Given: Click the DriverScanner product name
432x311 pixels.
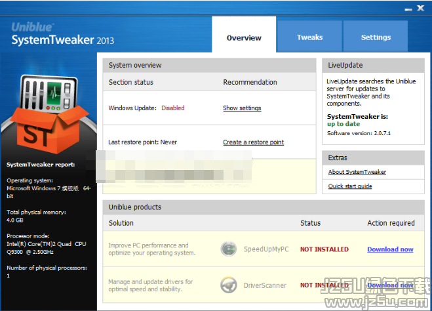Looking at the screenshot, I should tap(265, 285).
